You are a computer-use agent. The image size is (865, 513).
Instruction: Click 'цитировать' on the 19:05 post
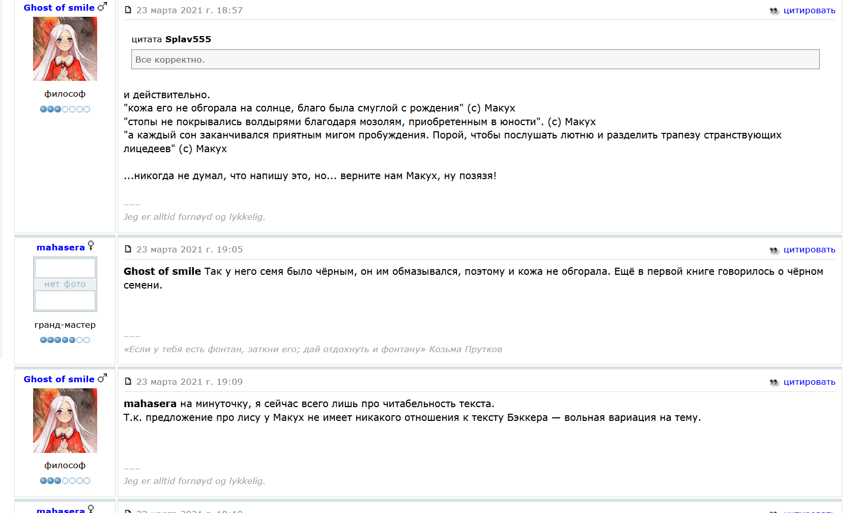point(809,250)
